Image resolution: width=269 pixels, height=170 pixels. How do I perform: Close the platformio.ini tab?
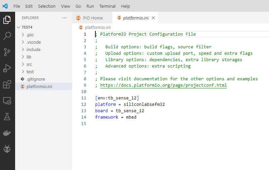pos(153,18)
